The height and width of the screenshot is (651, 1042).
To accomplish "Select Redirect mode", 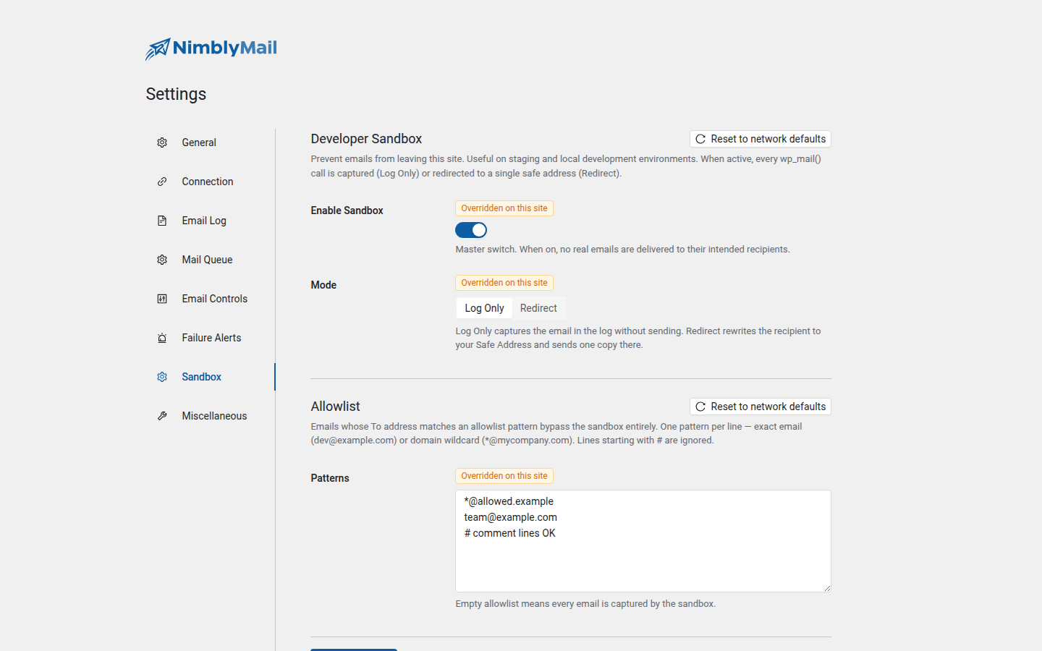I will (x=538, y=308).
